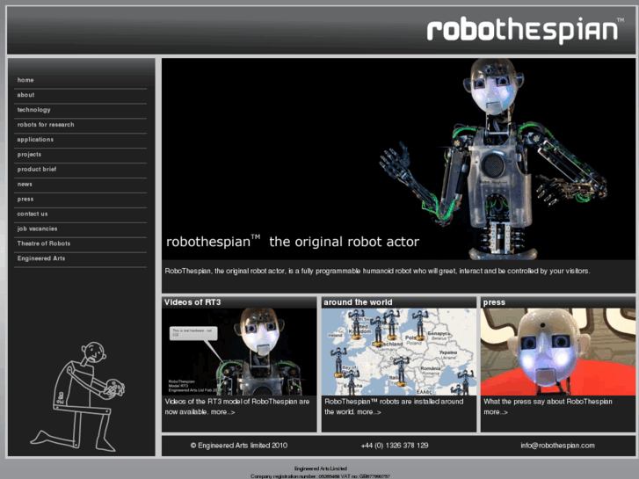
Task: Click the phone number +44 (0) 1326 378 129
Action: click(x=395, y=446)
